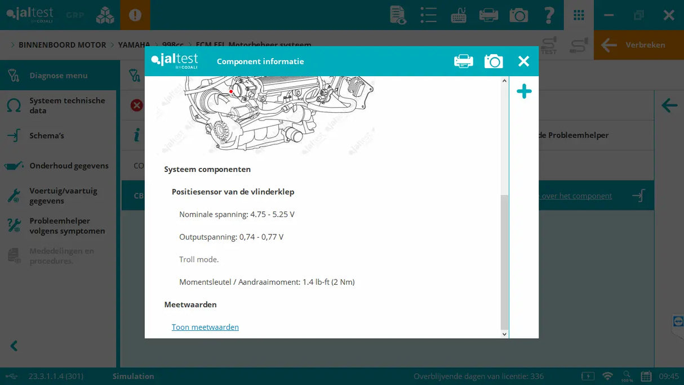This screenshot has width=684, height=385.
Task: Open on-screen keyboard icon
Action: (459, 15)
